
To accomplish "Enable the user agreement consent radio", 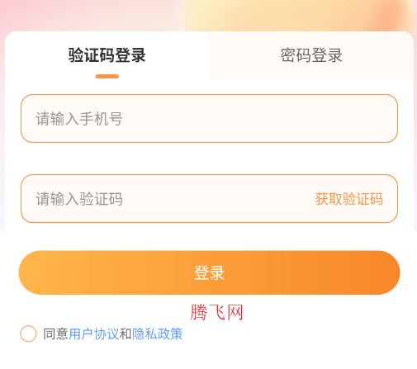I will point(28,334).
